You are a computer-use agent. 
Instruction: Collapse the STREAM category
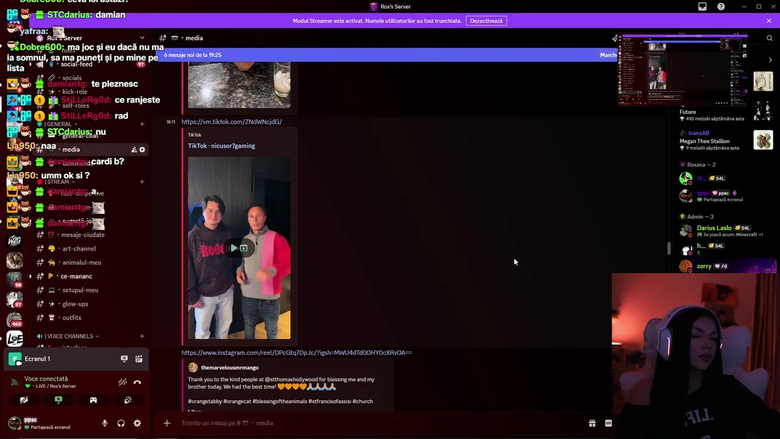tap(56, 182)
